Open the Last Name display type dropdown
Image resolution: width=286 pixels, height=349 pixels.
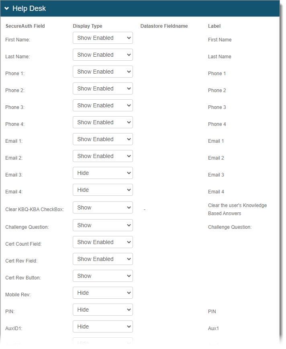(102, 54)
